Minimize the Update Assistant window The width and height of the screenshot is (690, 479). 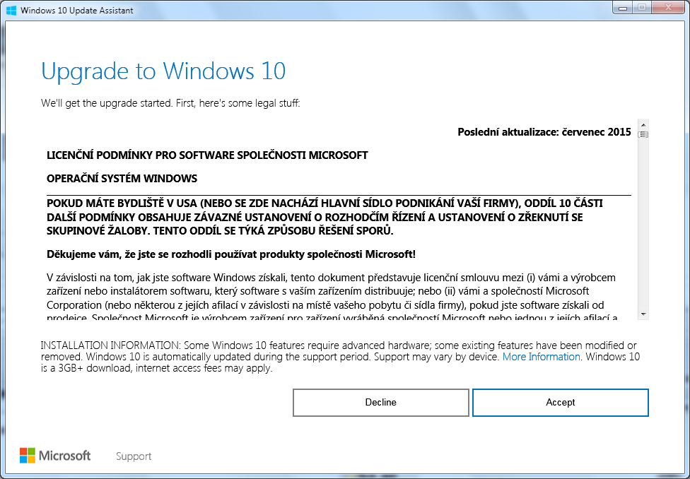tap(621, 8)
